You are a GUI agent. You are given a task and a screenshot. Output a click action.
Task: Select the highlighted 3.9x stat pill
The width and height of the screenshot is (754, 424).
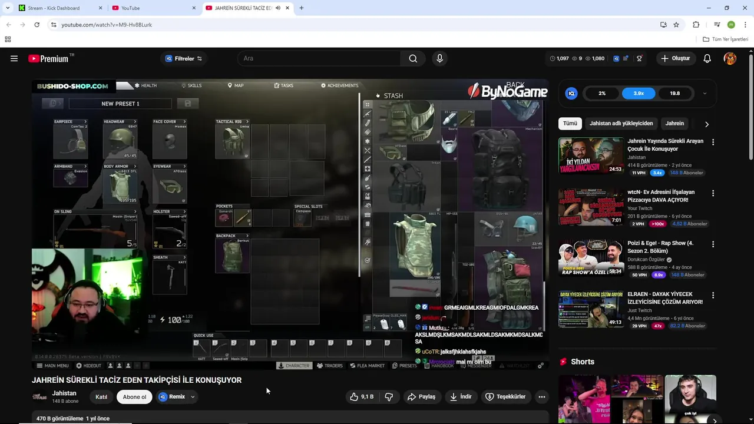click(x=639, y=93)
